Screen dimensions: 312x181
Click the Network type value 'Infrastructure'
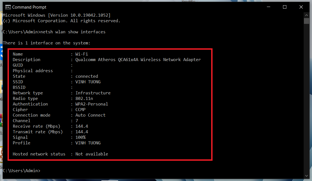93,93
